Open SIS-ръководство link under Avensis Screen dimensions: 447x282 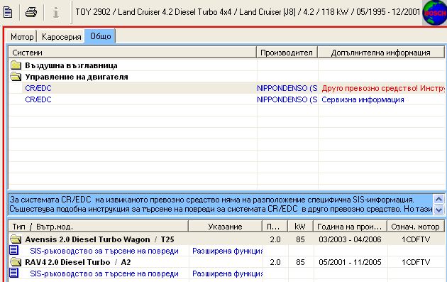pos(104,251)
